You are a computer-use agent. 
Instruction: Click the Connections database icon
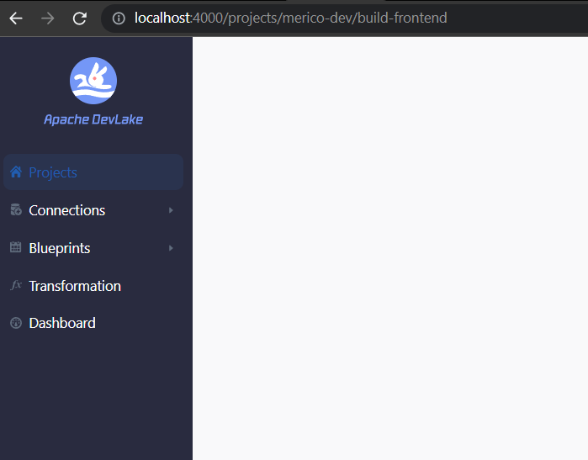pyautogui.click(x=16, y=210)
